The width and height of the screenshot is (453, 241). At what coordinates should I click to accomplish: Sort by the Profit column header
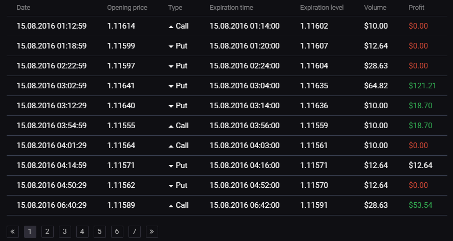point(416,8)
